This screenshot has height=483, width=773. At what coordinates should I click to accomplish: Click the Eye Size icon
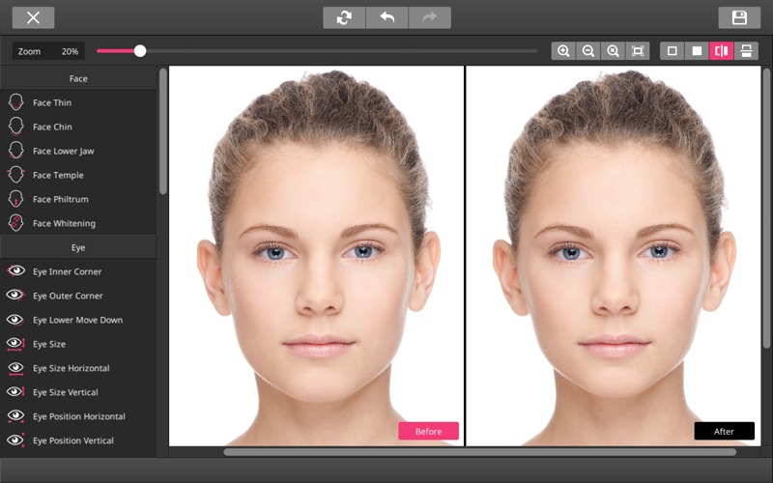[15, 344]
